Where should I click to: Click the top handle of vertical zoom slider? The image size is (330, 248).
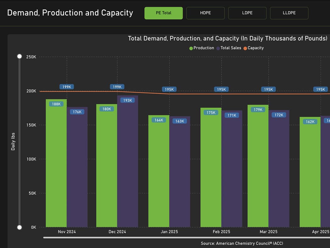[x=19, y=56]
